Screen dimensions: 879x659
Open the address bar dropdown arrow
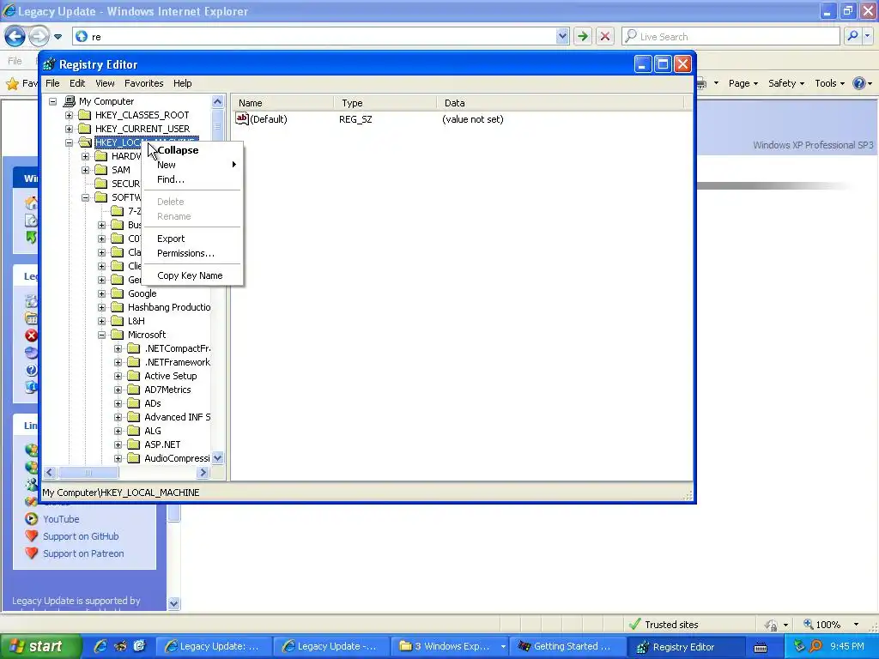[562, 36]
